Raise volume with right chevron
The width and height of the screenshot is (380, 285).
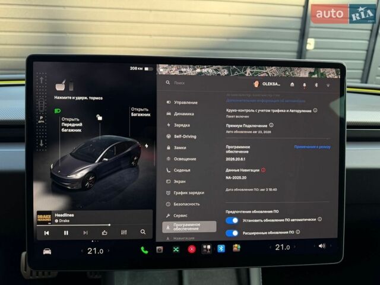click(x=331, y=246)
